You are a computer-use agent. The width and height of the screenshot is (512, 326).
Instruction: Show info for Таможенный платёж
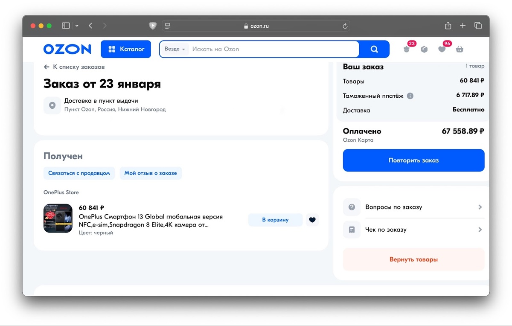[410, 96]
